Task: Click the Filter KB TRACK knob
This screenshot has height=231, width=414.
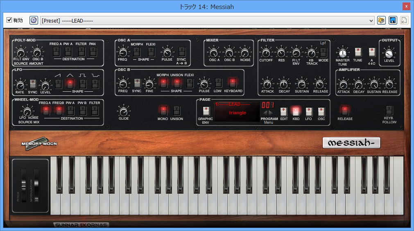Action: pyautogui.click(x=312, y=52)
